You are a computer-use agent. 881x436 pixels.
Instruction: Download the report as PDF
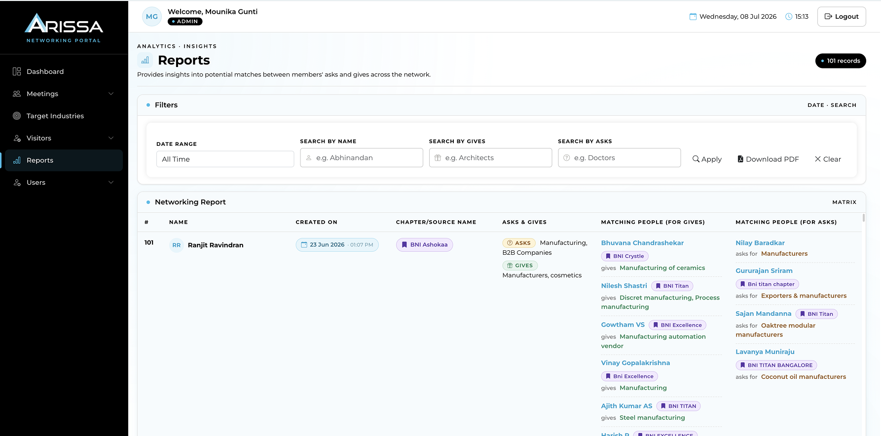coord(768,159)
